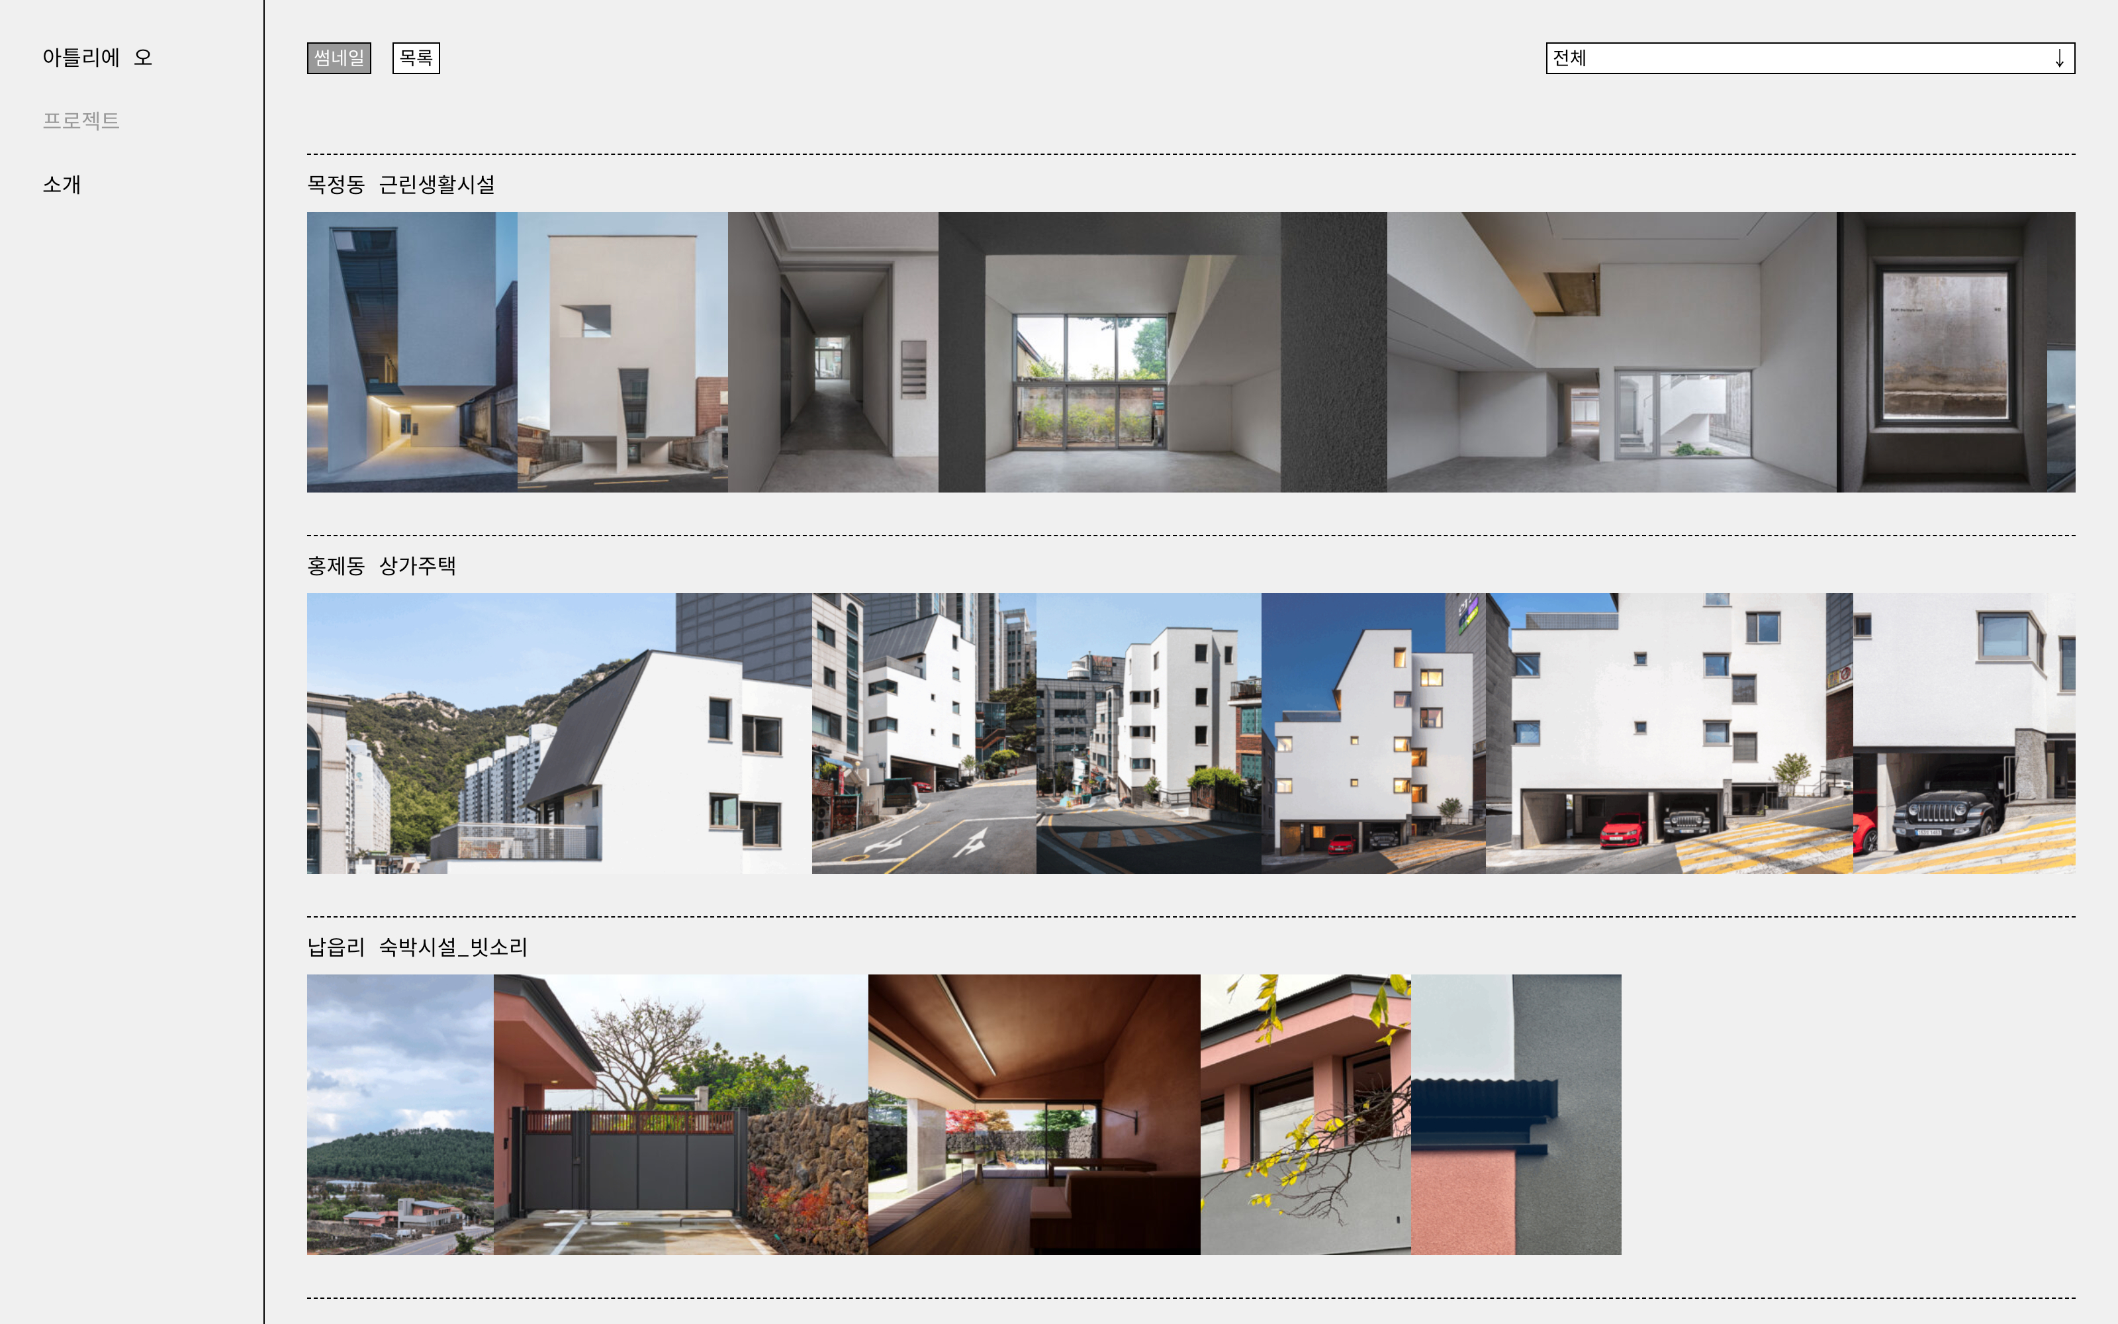Switch to 목록 list view
2118x1324 pixels.
(x=416, y=58)
